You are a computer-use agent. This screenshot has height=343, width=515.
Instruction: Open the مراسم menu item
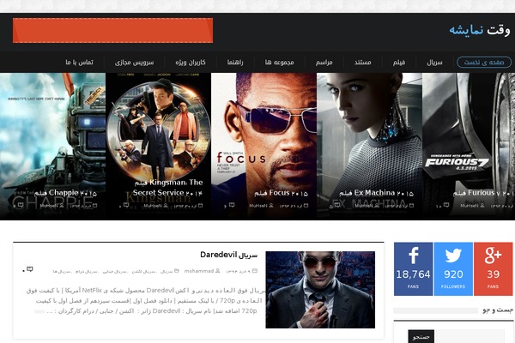pos(324,63)
